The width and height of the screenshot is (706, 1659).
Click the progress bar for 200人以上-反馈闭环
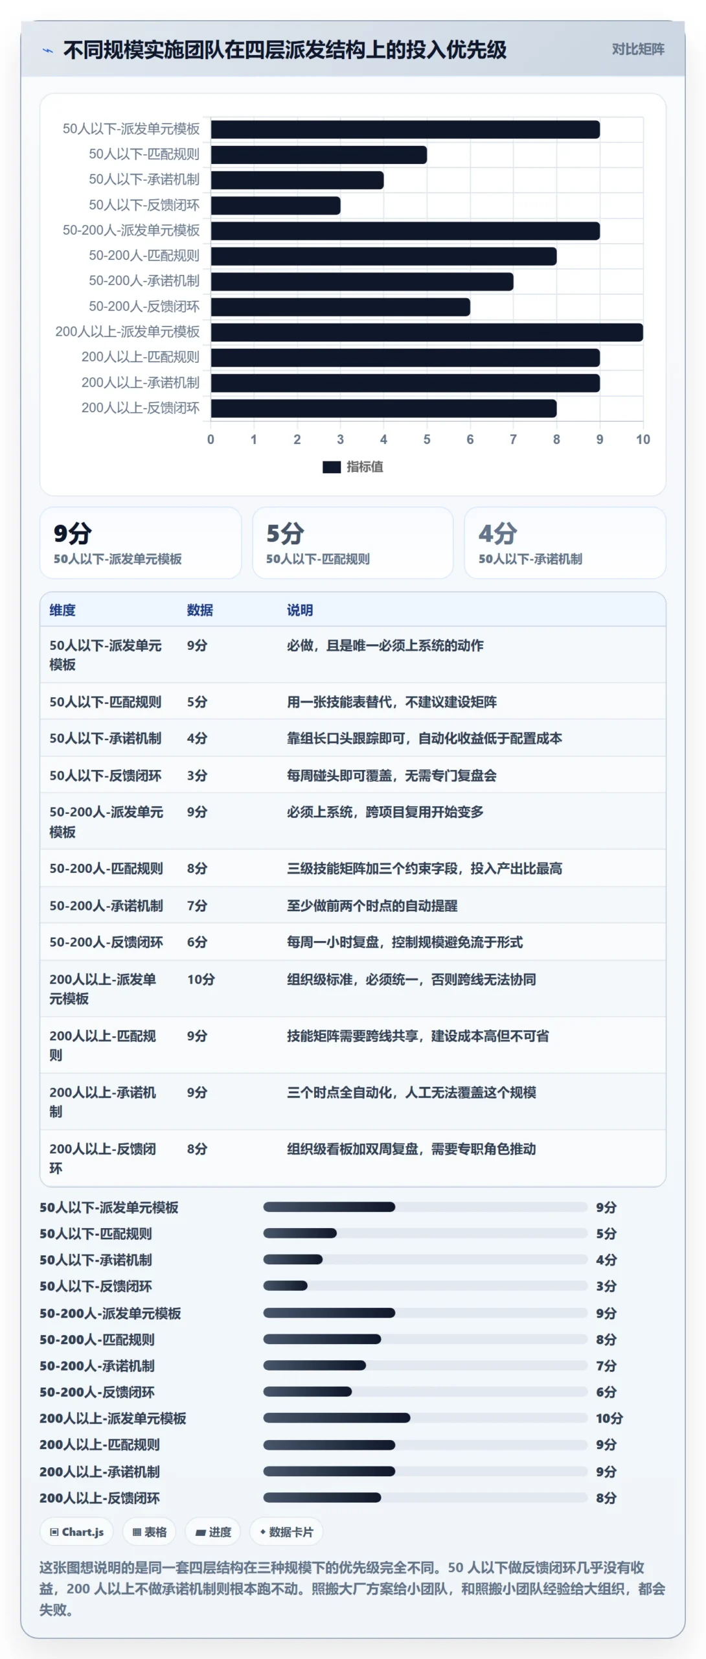pyautogui.click(x=425, y=1498)
